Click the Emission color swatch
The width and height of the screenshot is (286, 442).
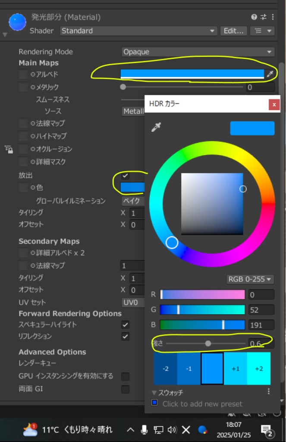point(132,187)
